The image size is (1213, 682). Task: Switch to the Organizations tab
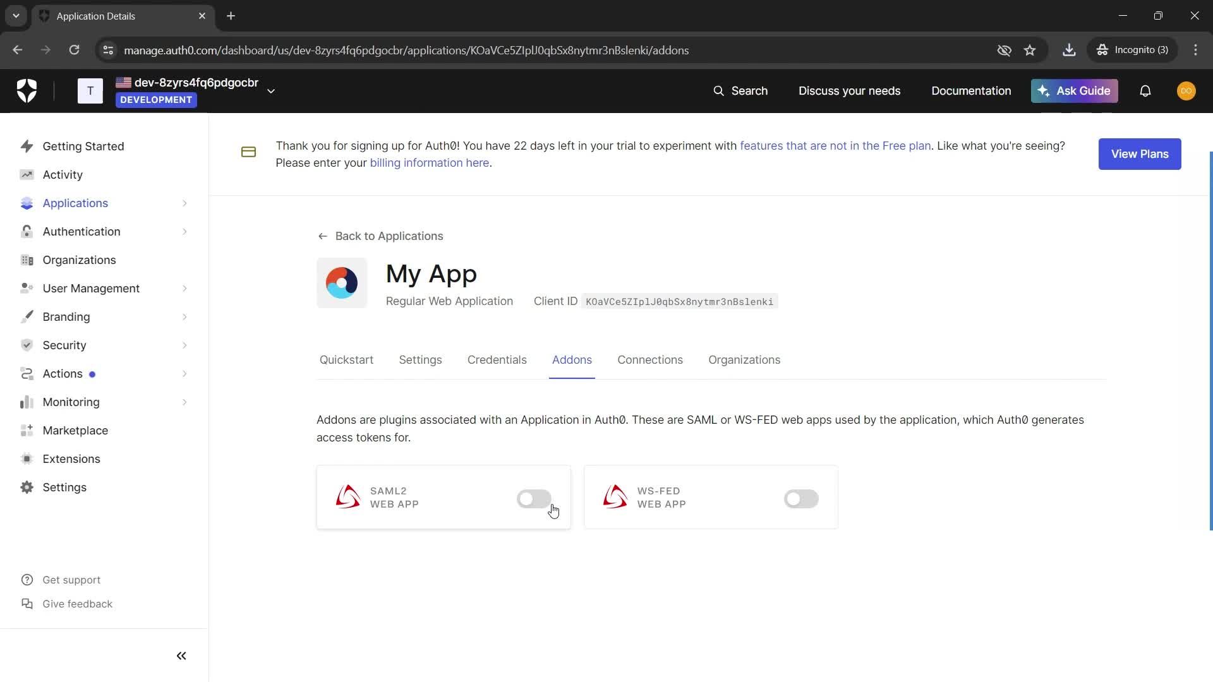744,360
